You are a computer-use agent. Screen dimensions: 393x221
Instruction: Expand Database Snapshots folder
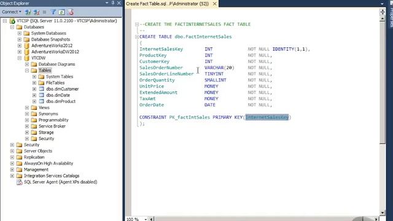20,39
